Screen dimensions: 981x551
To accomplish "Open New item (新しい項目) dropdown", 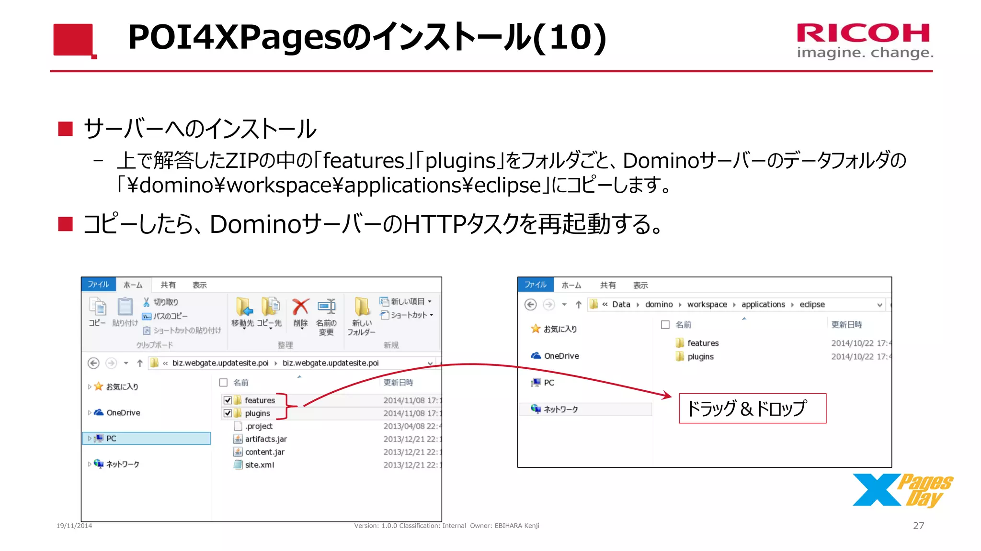I will click(x=406, y=301).
